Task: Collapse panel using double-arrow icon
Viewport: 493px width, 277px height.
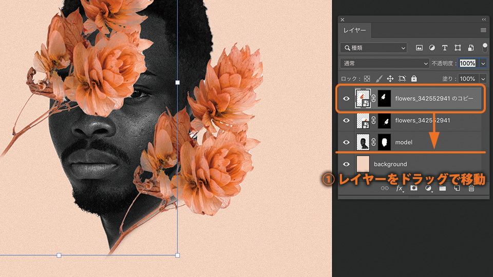Action: 484,19
